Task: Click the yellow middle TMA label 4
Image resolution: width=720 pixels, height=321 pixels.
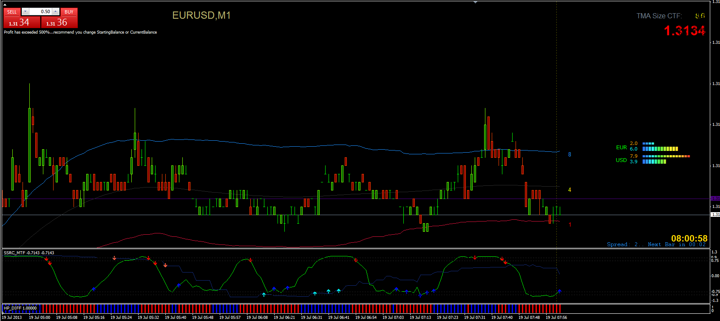Action: coord(570,190)
